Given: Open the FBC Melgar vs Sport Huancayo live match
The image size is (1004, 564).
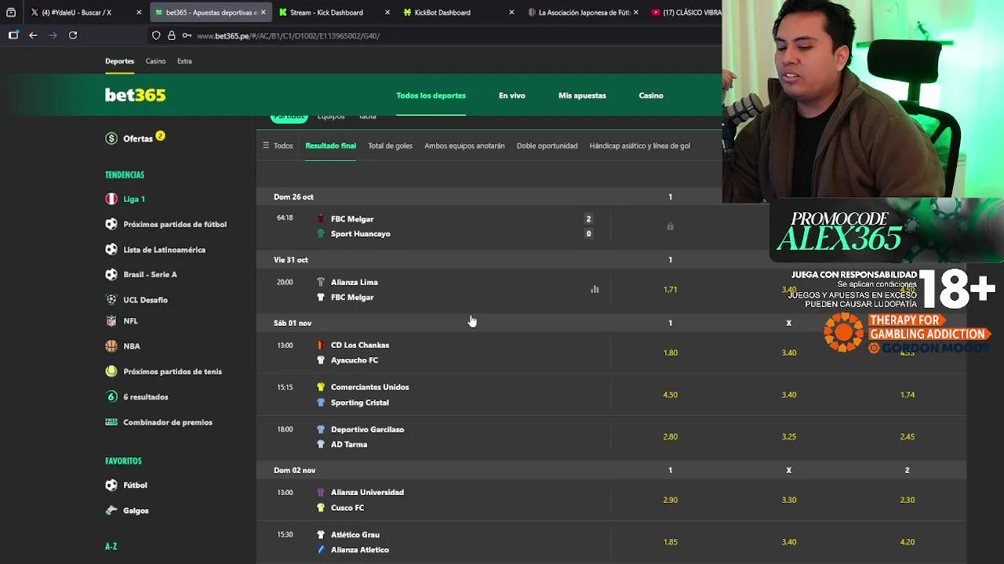Looking at the screenshot, I should coord(433,226).
